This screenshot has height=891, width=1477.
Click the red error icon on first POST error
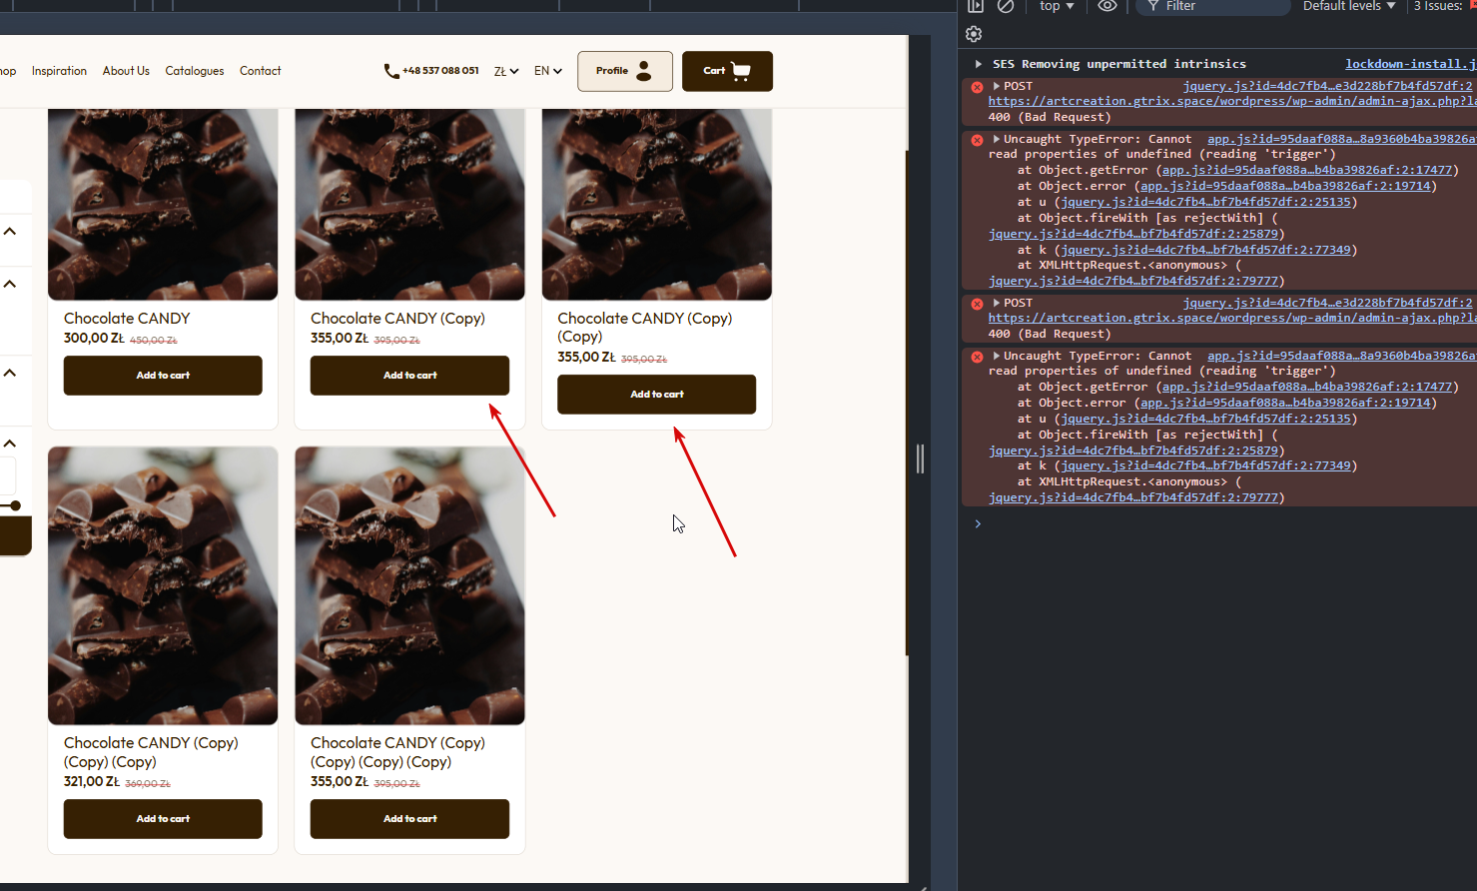coord(977,87)
